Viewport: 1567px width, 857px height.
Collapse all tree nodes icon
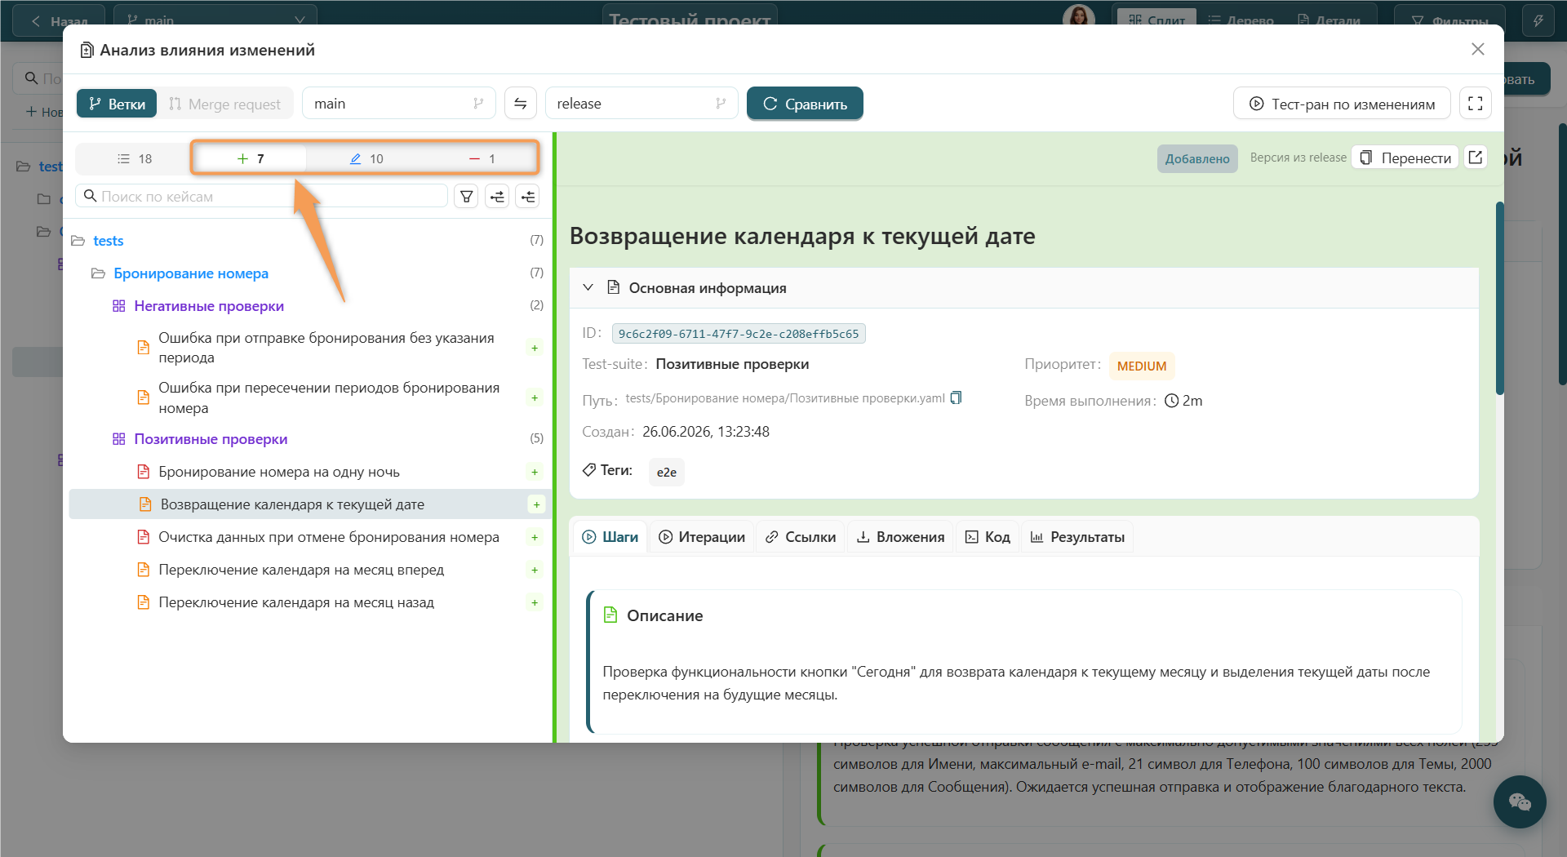point(528,196)
